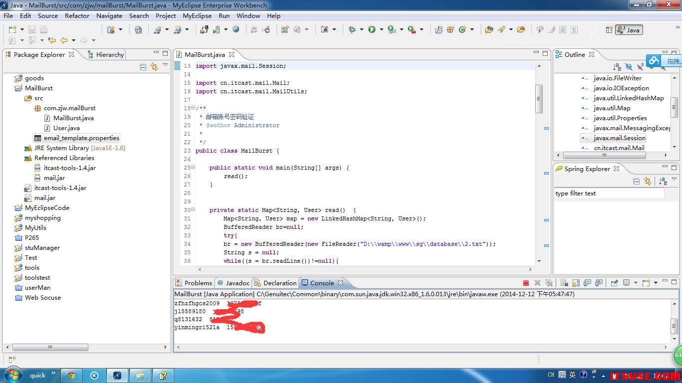The height and width of the screenshot is (383, 682).
Task: Click the Chrome icon in the taskbar
Action: click(71, 376)
